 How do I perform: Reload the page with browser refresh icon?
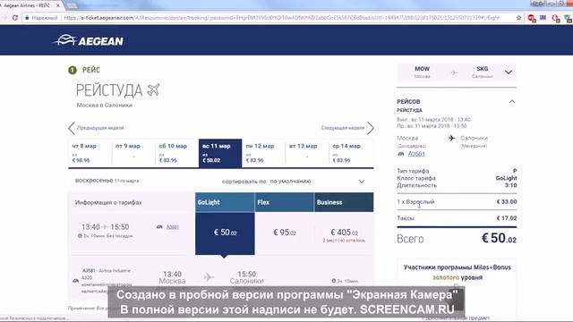point(15,18)
